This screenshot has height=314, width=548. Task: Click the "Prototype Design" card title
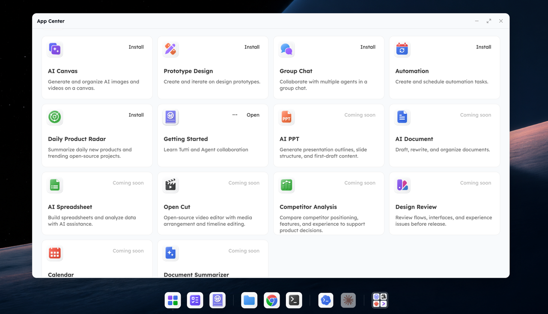pos(188,71)
